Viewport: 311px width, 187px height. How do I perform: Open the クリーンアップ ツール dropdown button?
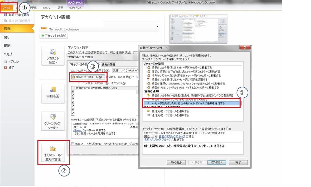53,121
